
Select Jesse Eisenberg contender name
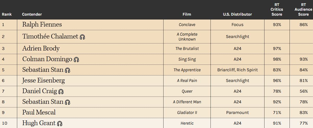pyautogui.click(x=44, y=80)
